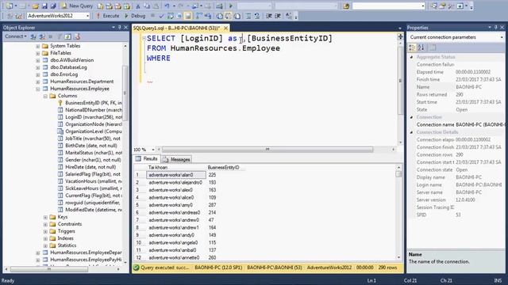The image size is (508, 285).
Task: Collapse the HumanResources.Employee table node
Action: click(38, 89)
